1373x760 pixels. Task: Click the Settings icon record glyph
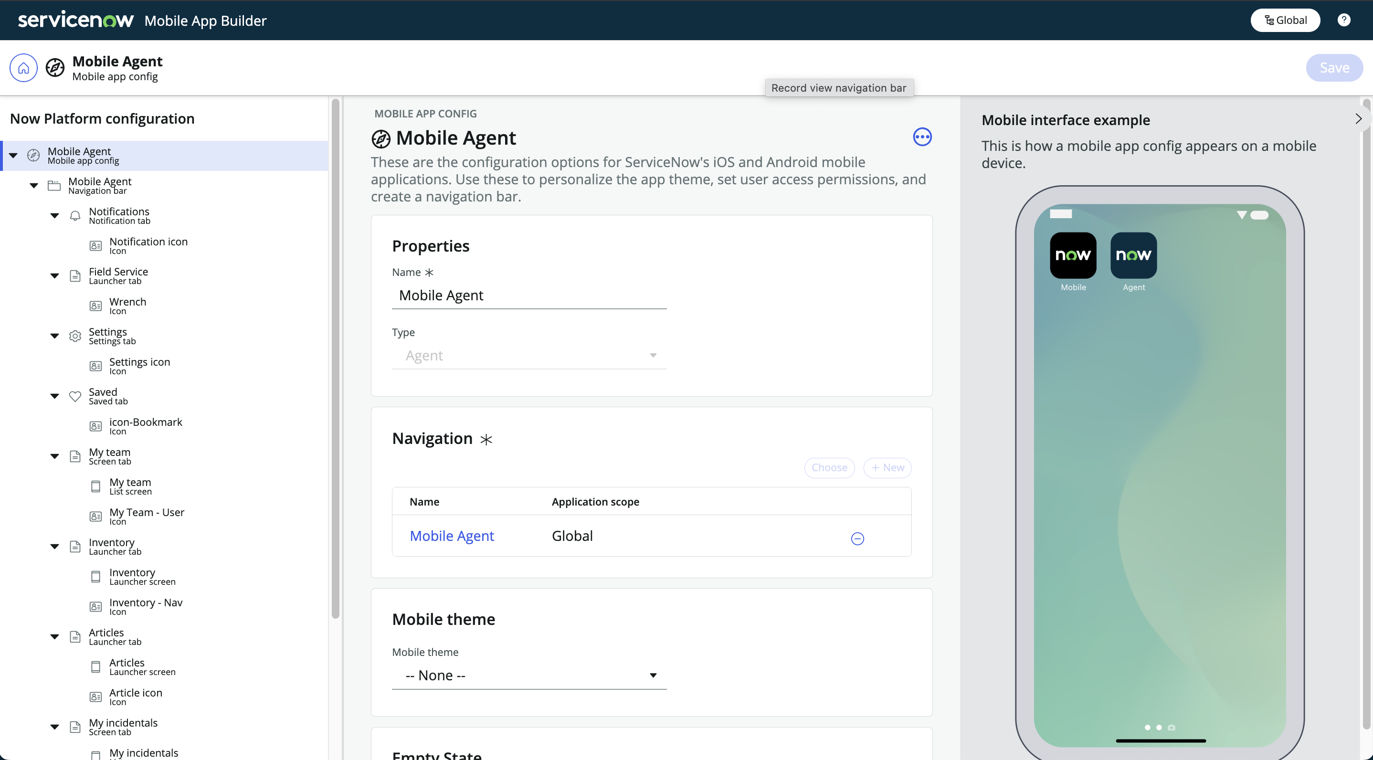[x=96, y=366]
